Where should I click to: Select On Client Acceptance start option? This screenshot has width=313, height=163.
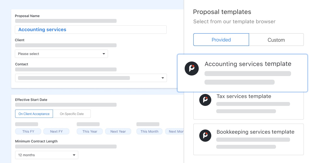click(34, 114)
